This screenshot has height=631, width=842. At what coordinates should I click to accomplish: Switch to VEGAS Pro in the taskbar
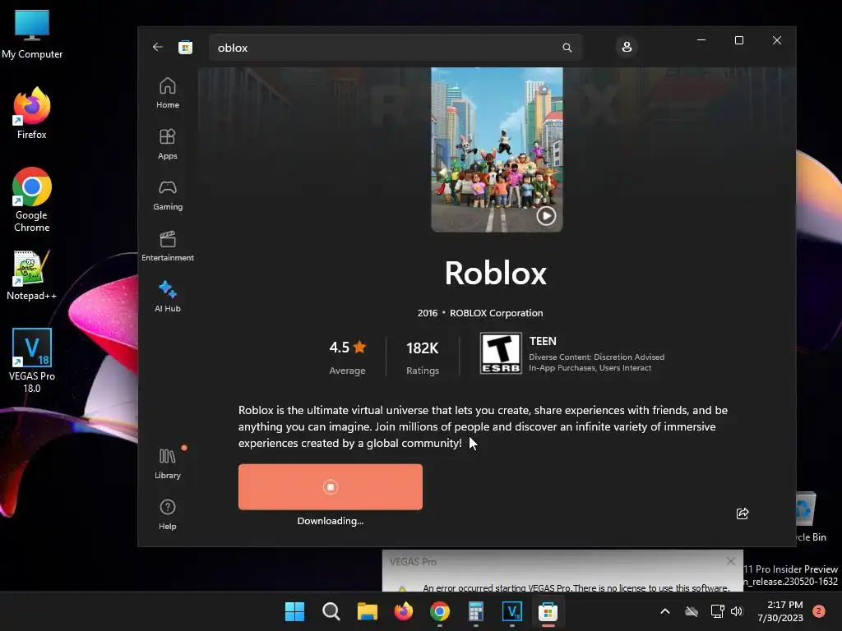pyautogui.click(x=512, y=611)
